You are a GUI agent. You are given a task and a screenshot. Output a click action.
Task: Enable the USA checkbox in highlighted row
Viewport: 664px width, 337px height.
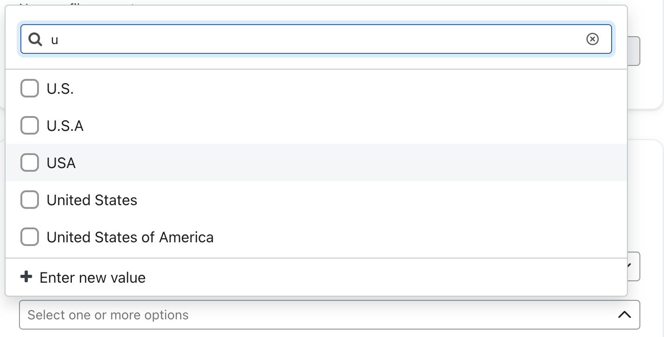coord(30,162)
